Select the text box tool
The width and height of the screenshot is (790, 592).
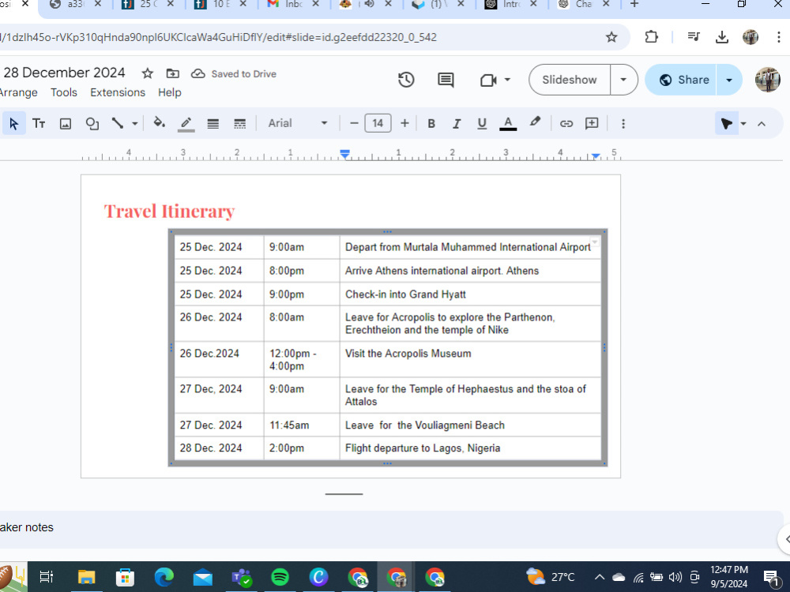(x=39, y=123)
